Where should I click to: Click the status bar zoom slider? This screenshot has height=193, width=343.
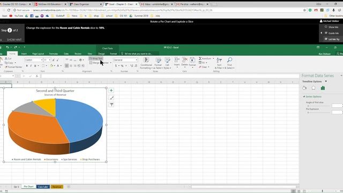click(x=323, y=191)
